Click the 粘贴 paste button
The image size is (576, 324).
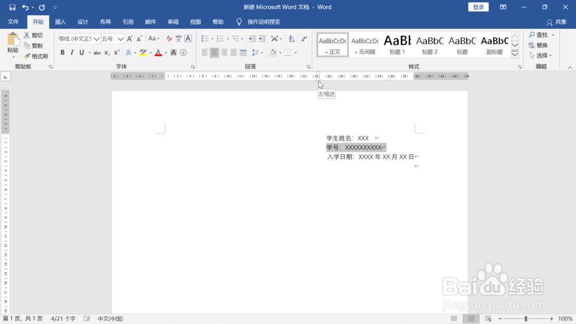[13, 45]
